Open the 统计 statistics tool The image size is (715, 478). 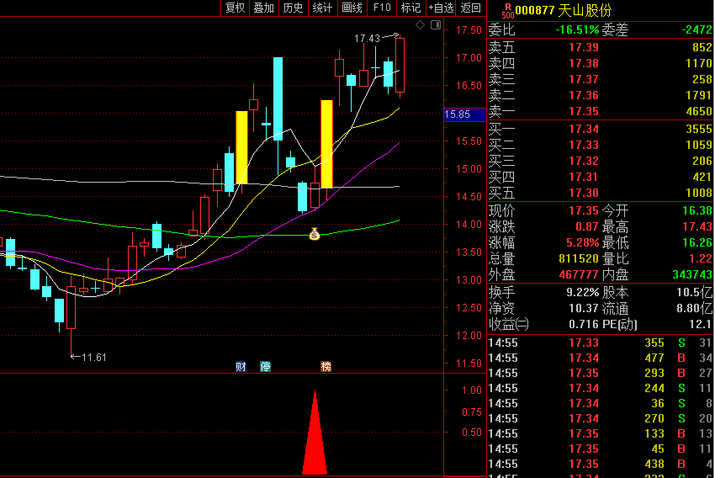click(322, 8)
